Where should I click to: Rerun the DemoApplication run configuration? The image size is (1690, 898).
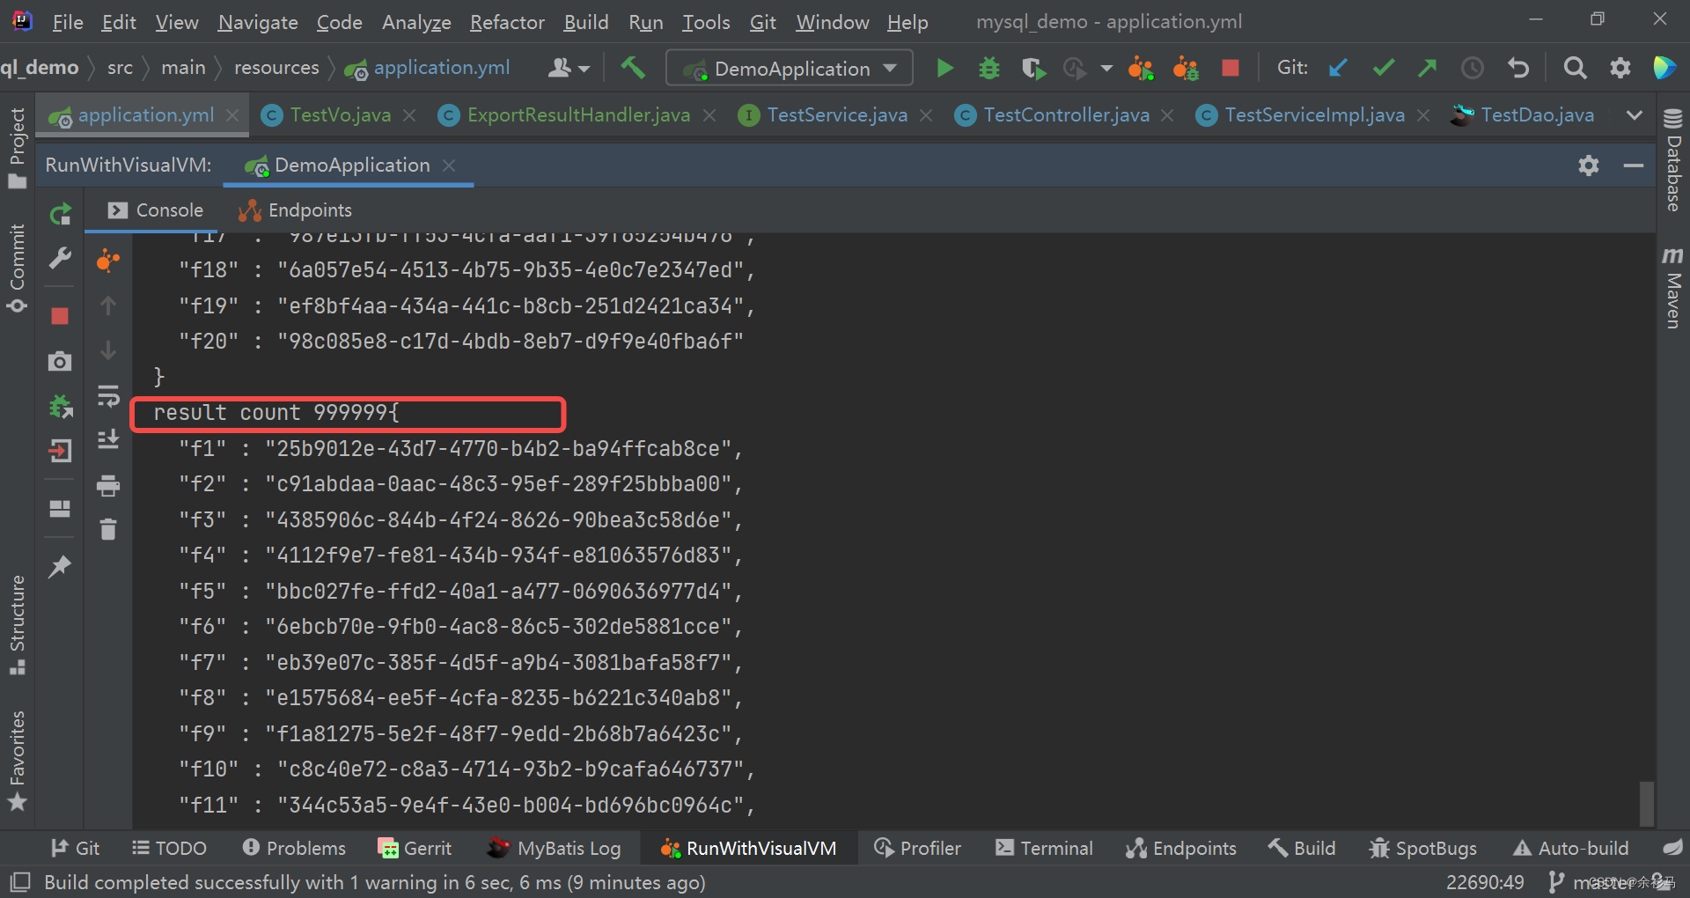59,213
